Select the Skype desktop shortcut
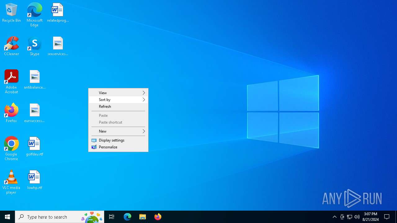 (x=34, y=46)
